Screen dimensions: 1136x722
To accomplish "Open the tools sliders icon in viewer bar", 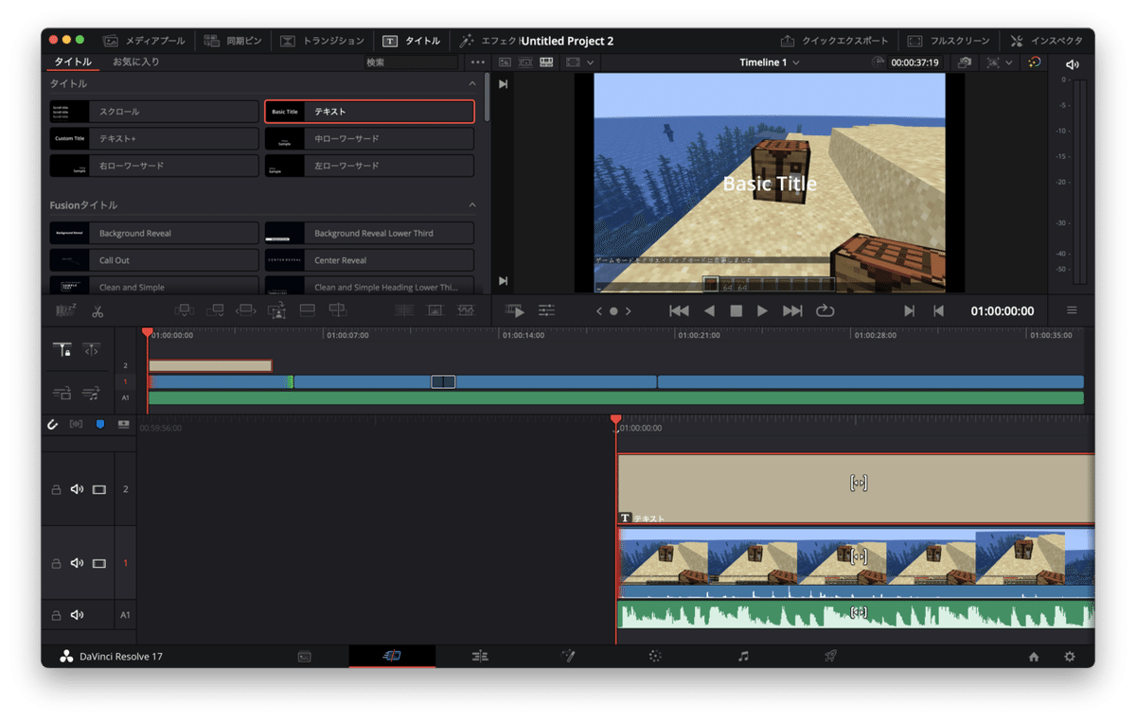I will tap(546, 310).
